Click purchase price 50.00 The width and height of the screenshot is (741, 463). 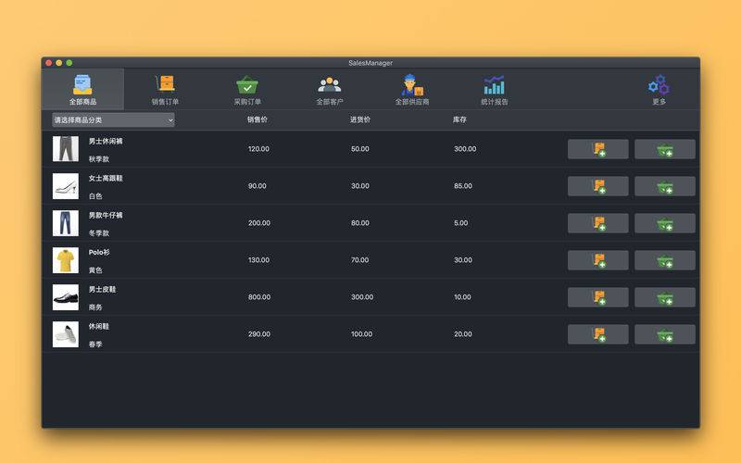point(360,149)
